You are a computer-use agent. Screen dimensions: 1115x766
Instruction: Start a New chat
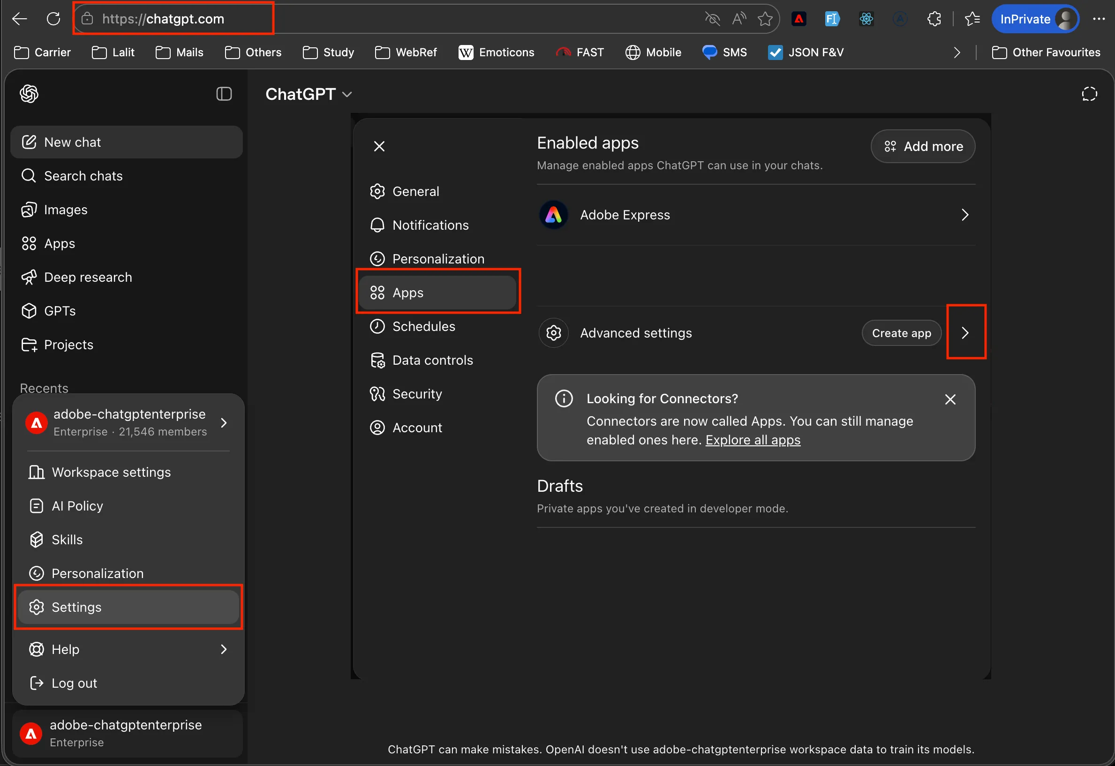click(126, 142)
